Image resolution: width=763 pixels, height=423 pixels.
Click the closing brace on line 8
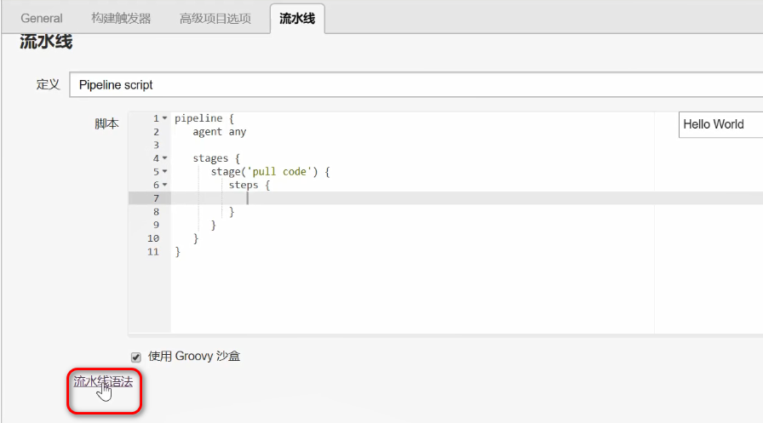(x=232, y=211)
